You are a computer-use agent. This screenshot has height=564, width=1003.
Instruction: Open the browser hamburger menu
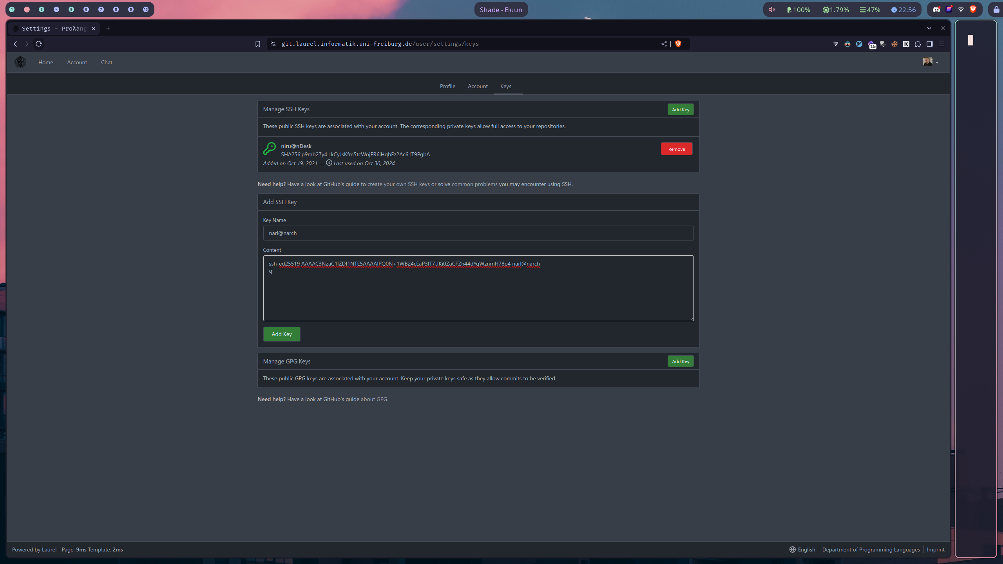941,44
